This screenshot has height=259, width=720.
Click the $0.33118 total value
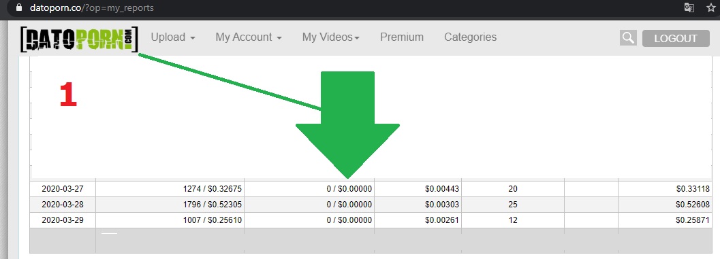tap(693, 189)
